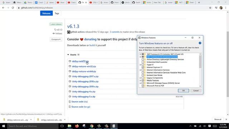
Task: Click package icon beside dnSpy-netcore-win32.zip
Action: click(x=70, y=66)
